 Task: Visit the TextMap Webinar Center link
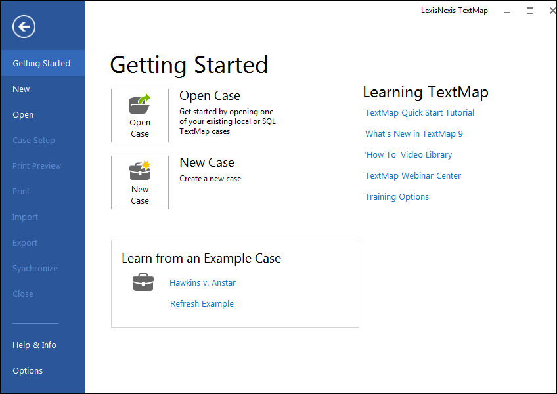point(412,175)
